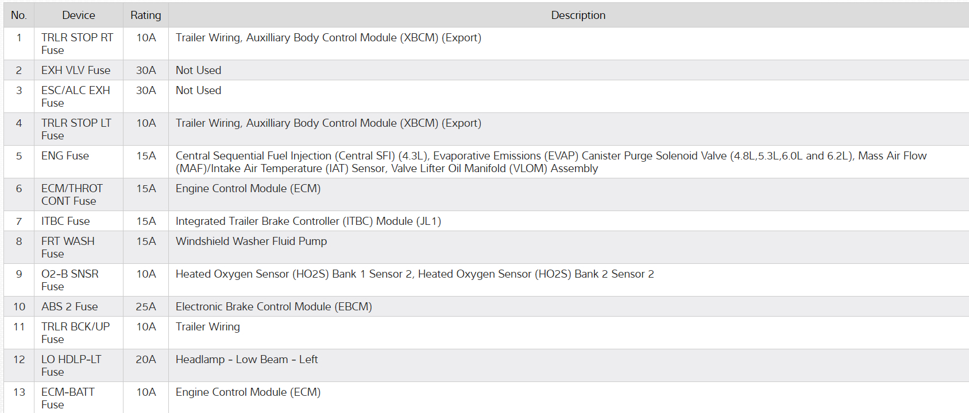
Task: Select the EXH VLV Fuse device cell
Action: pos(76,70)
